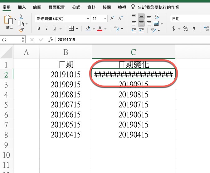Click the Name Box showing C2
Viewport: 210px width, 173px height.
point(13,40)
